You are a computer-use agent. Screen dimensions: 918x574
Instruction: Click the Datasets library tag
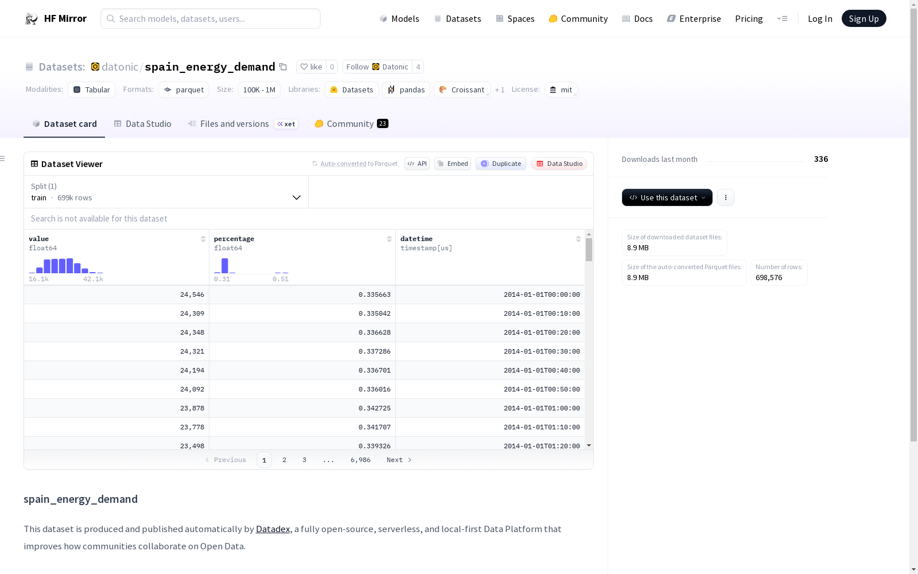[x=352, y=90]
